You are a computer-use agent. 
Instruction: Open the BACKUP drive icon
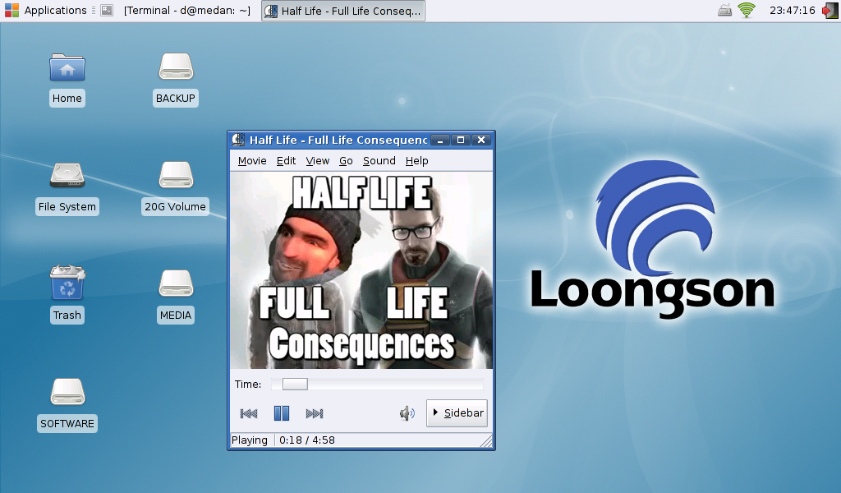176,67
